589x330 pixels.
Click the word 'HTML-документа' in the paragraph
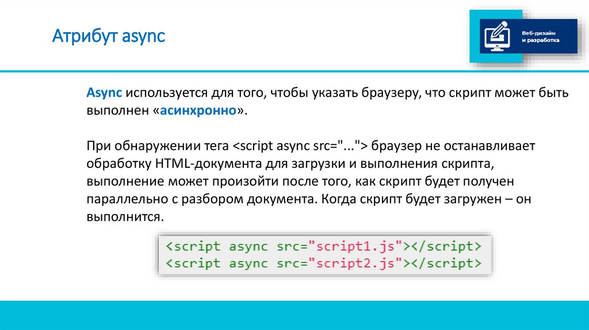coord(208,163)
